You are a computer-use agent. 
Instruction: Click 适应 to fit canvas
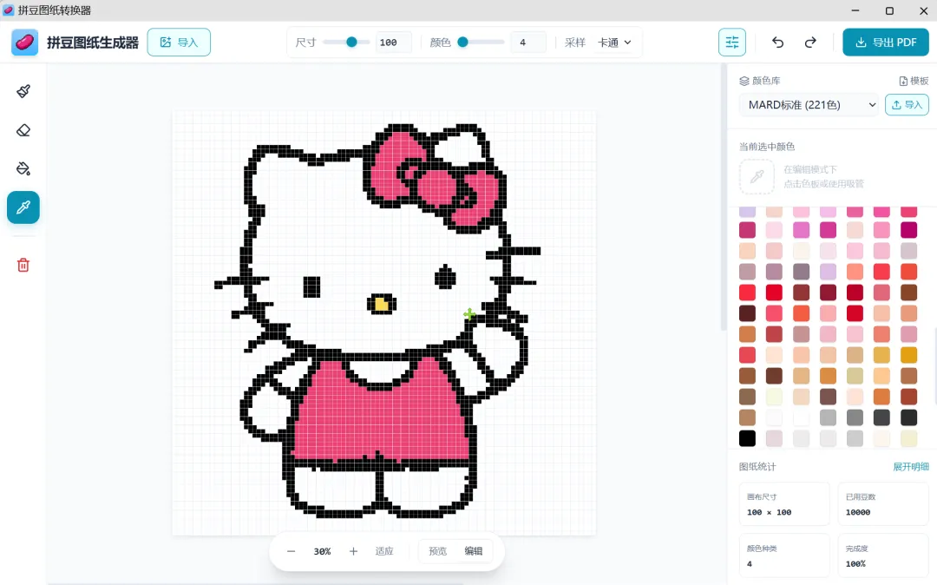[x=384, y=551]
